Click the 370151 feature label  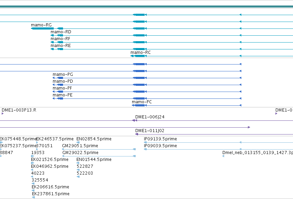44,146
